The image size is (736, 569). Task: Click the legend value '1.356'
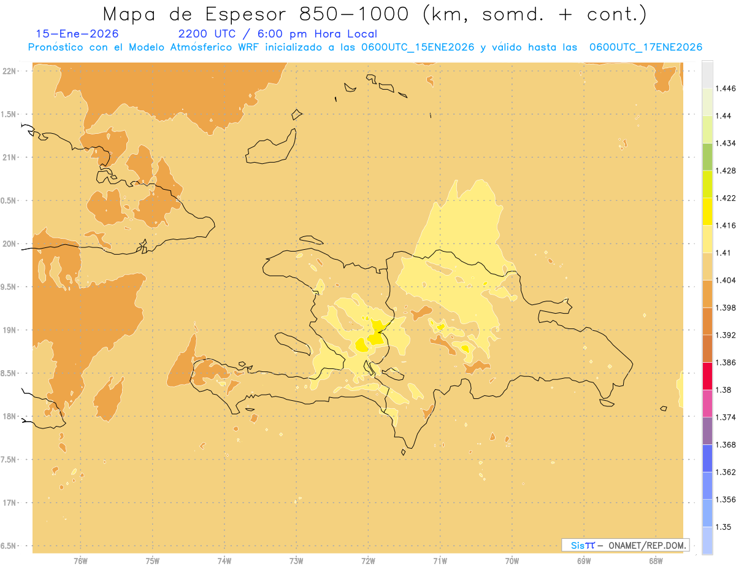[x=726, y=500]
